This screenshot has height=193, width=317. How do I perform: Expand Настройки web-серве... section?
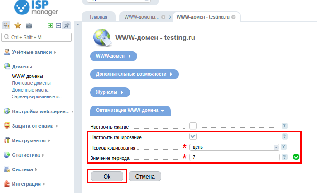coord(41,111)
